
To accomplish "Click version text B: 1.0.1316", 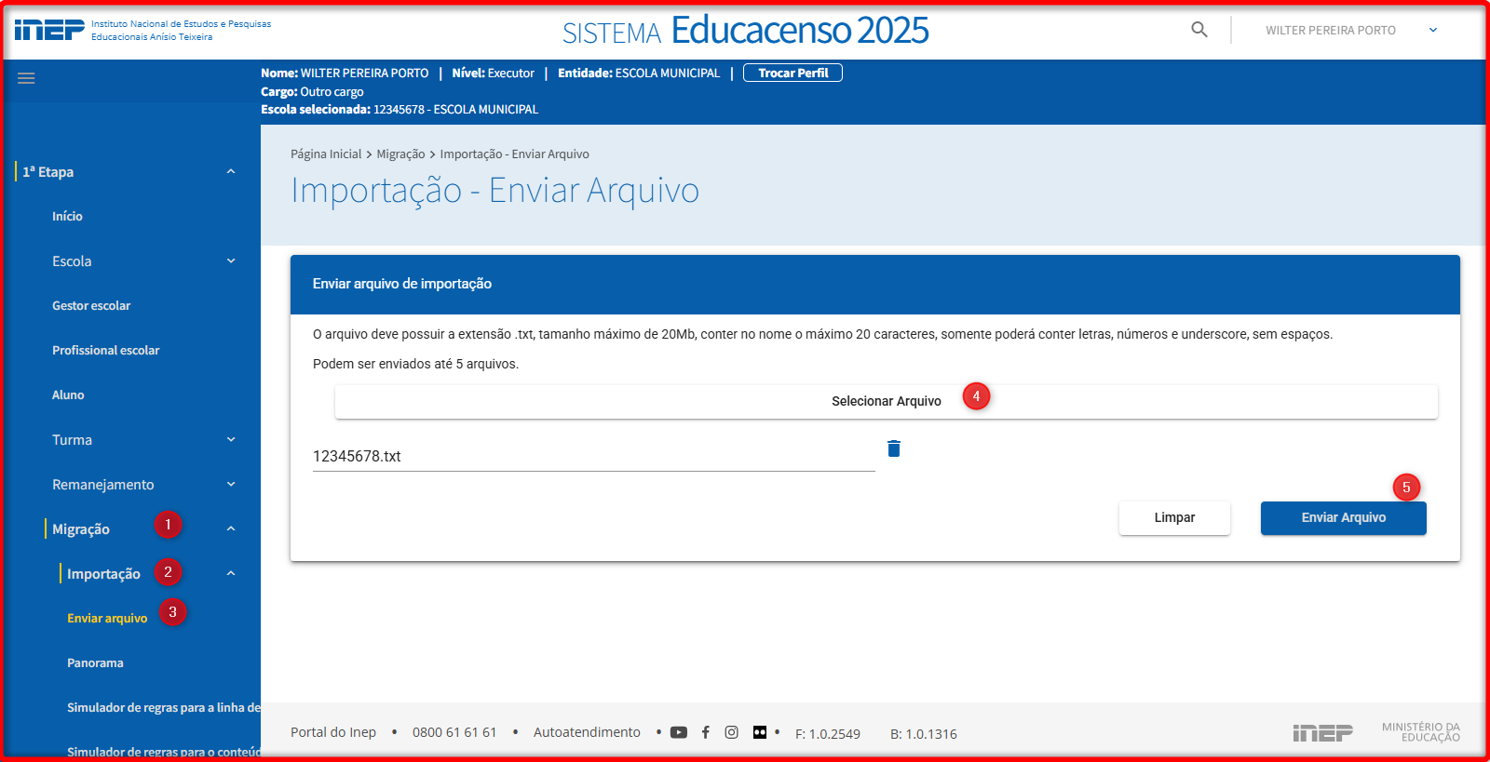I will (x=924, y=734).
